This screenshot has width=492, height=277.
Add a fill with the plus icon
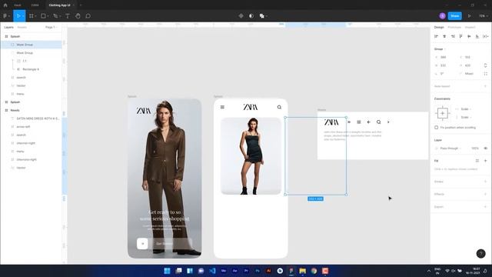pyautogui.click(x=485, y=161)
